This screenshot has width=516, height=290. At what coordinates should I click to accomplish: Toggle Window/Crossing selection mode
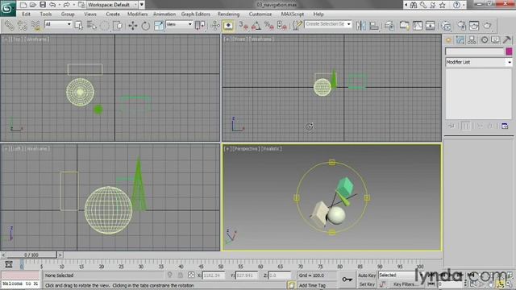(118, 25)
